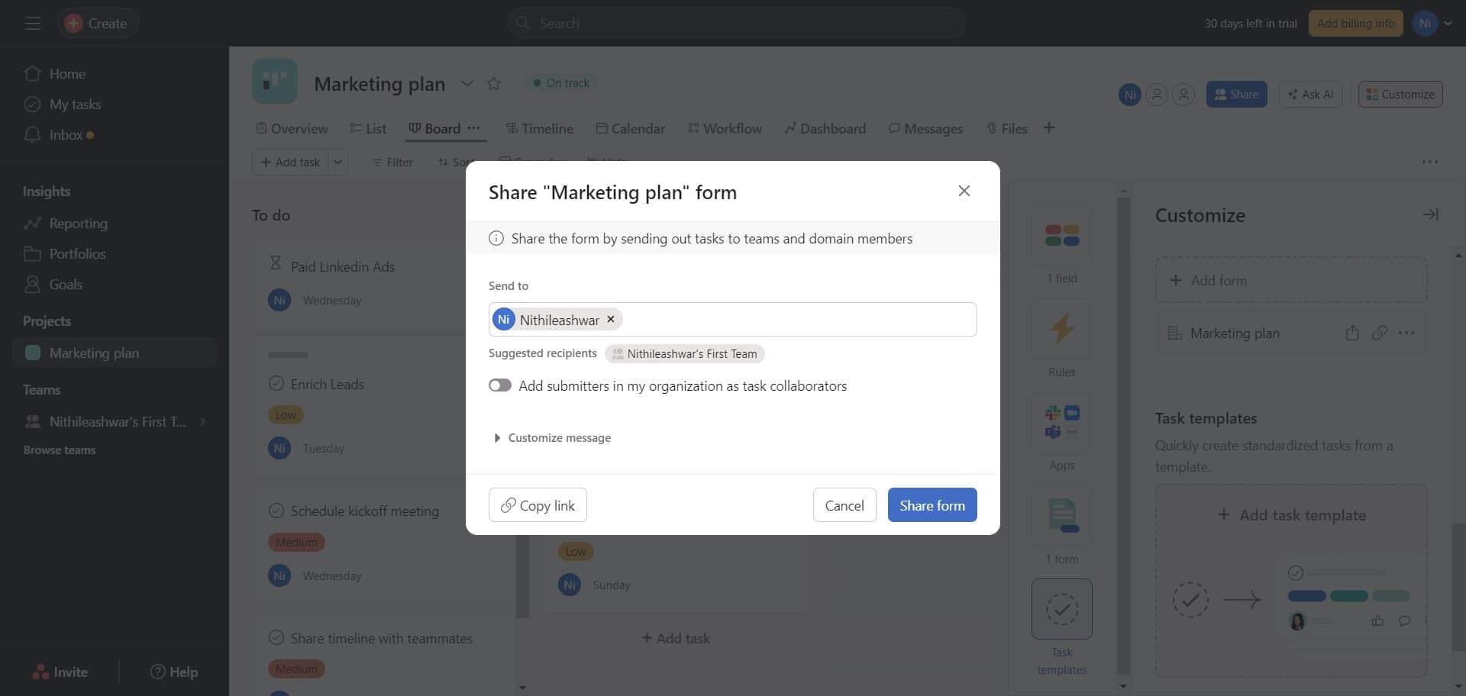Add Nithileashwar's First Team suggested recipient
1466x696 pixels.
pos(684,354)
